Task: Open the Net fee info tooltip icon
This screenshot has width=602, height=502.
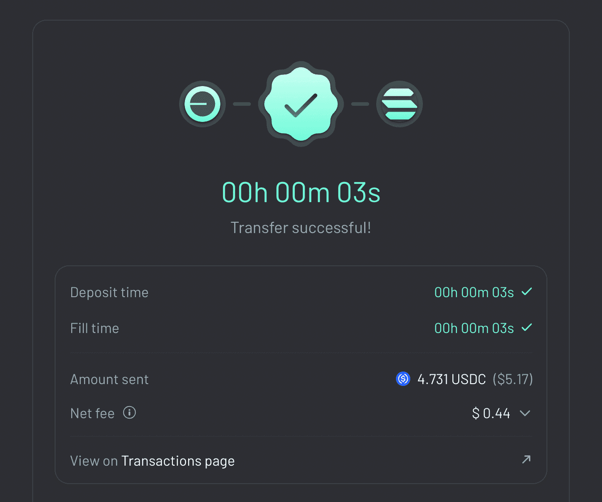Action: tap(129, 412)
